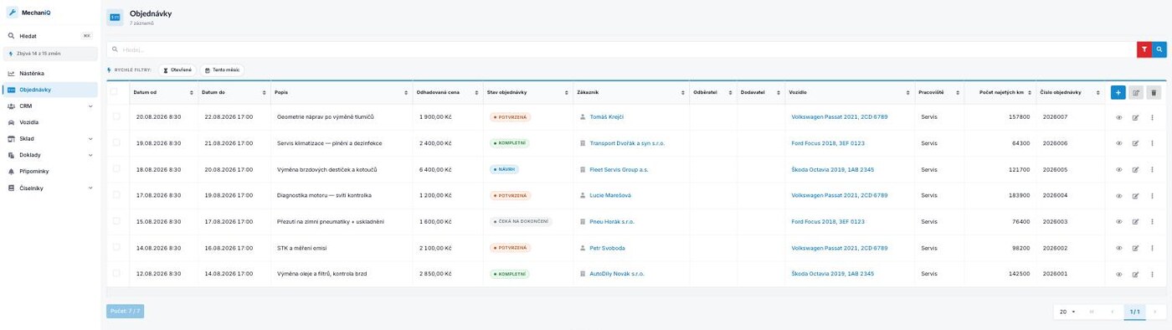Expand the Doklady sidebar section

tap(50, 155)
